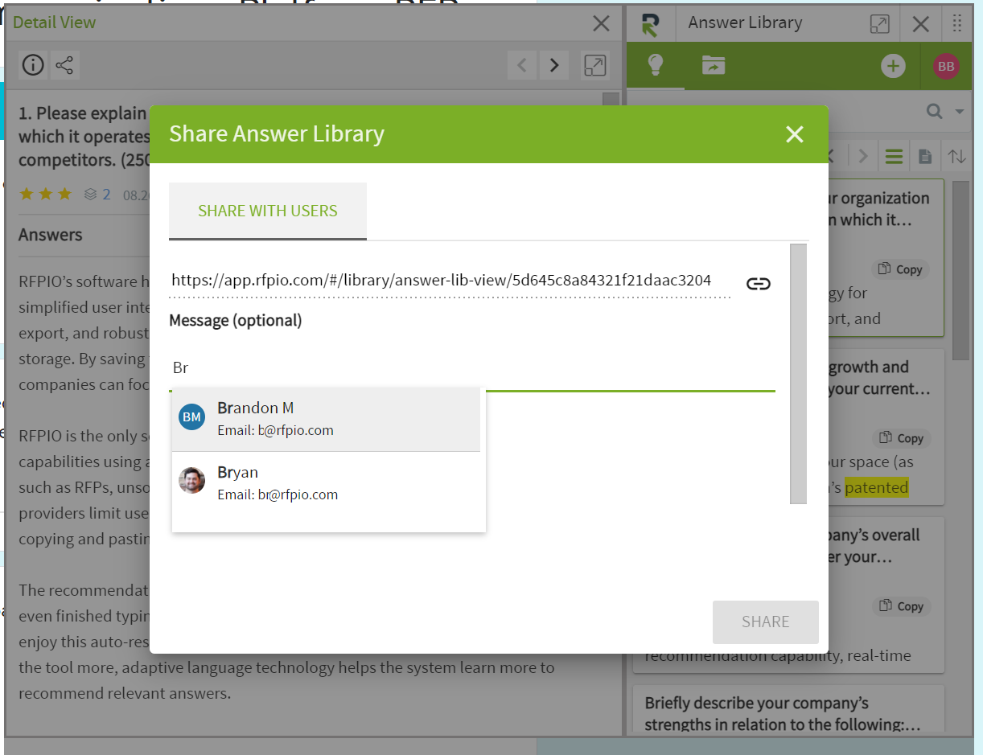The height and width of the screenshot is (755, 983).
Task: Go to previous item in Detail View
Action: coord(522,65)
